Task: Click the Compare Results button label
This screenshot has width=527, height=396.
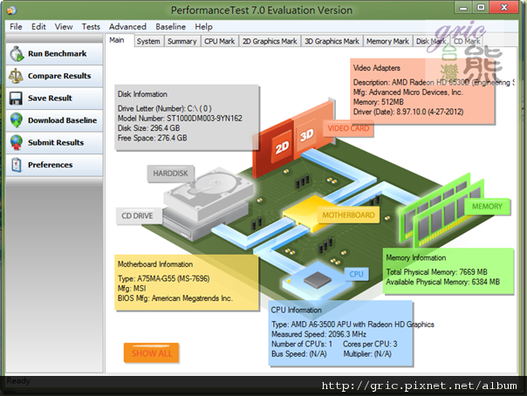Action: point(59,76)
